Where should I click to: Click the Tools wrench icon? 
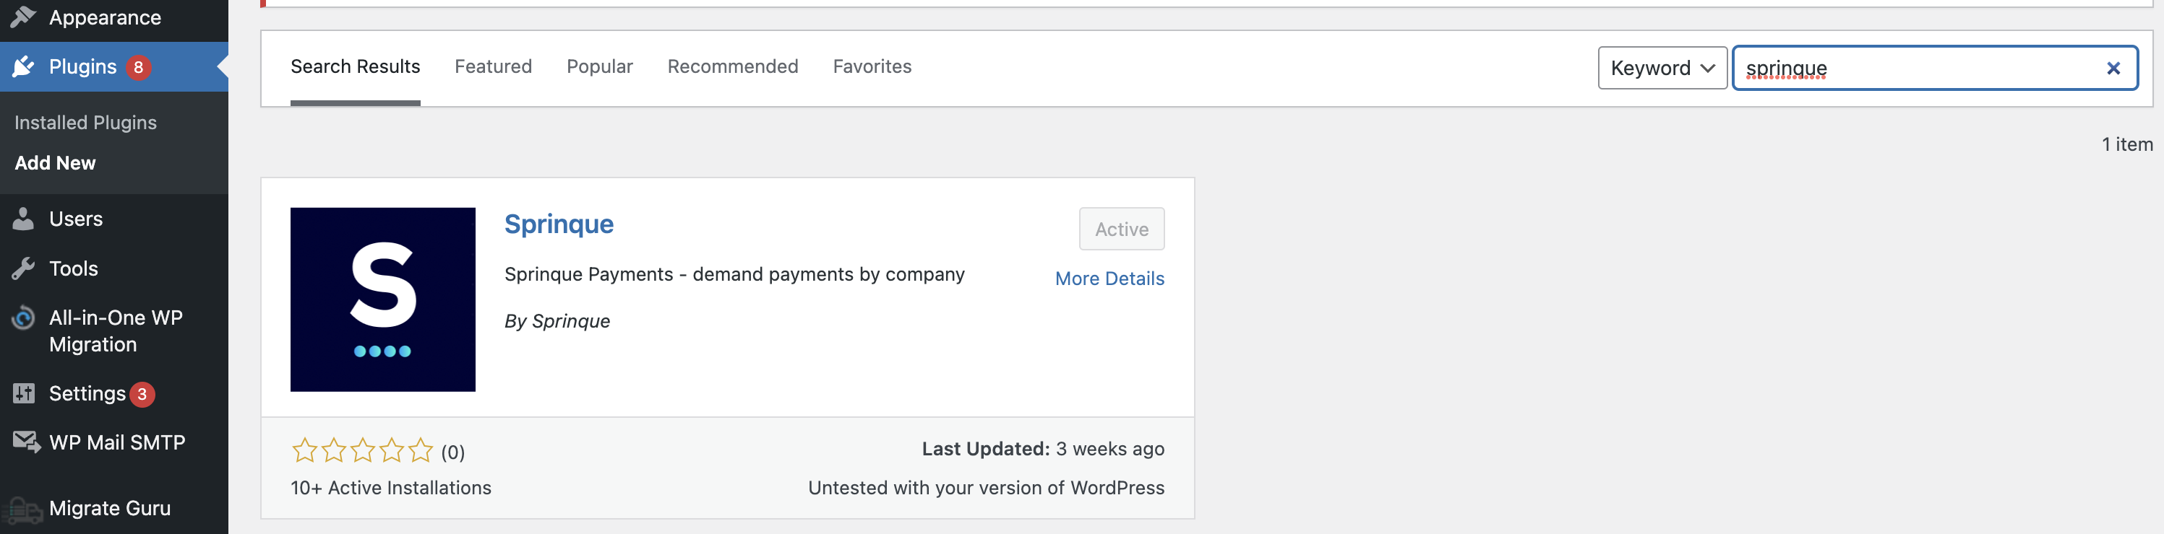tap(24, 268)
